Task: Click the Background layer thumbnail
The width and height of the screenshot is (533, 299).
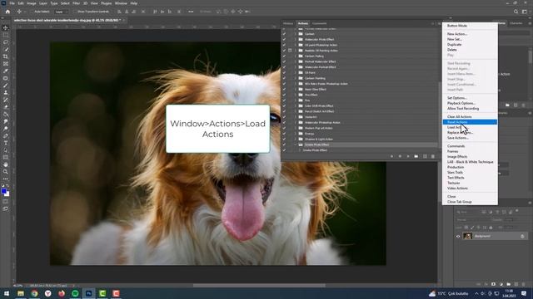Action: pyautogui.click(x=468, y=236)
